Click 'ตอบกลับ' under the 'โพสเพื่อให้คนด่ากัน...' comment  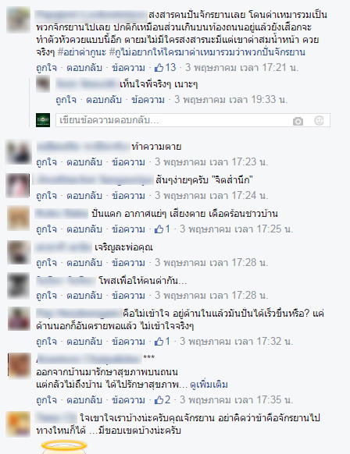tap(84, 296)
